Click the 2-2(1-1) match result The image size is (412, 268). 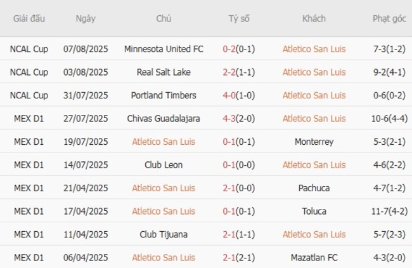[239, 72]
